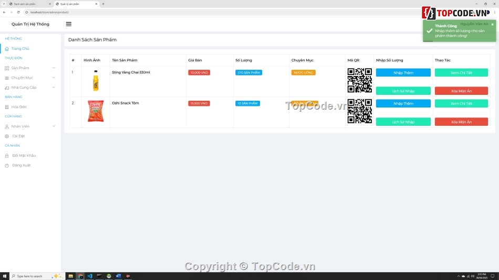This screenshot has width=499, height=280.
Task: Click the 270 SẢN PHẨM quantity badge
Action: [248, 72]
